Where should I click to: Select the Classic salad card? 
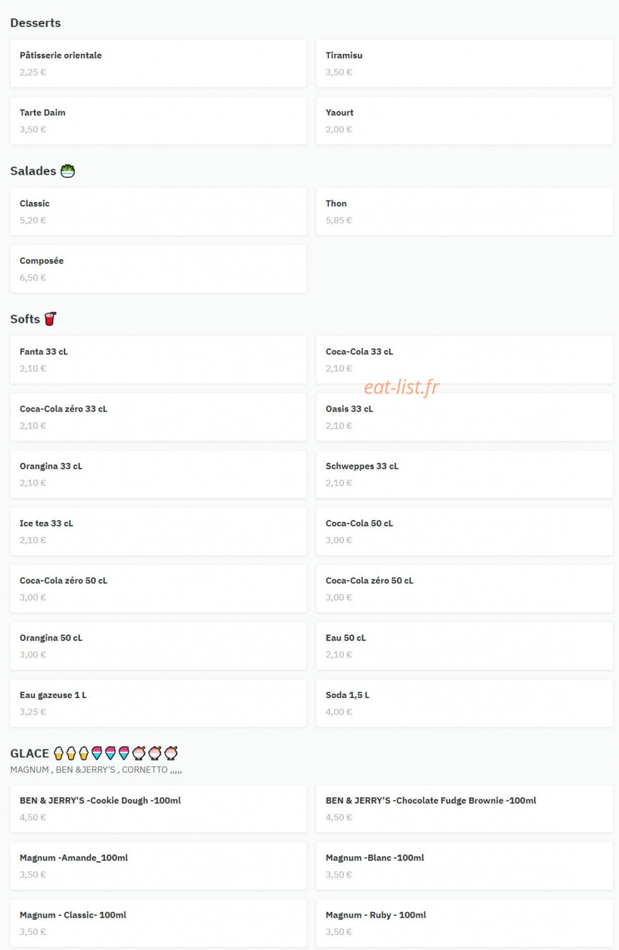(x=158, y=212)
